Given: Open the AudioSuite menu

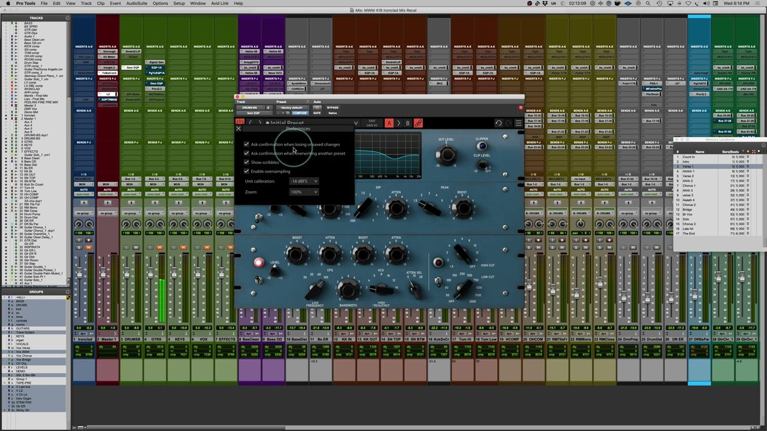Looking at the screenshot, I should [137, 4].
